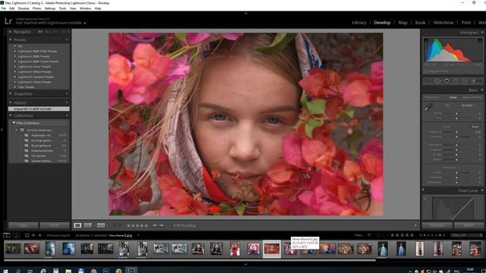Click the Previous button
486x273 pixels.
(x=437, y=225)
